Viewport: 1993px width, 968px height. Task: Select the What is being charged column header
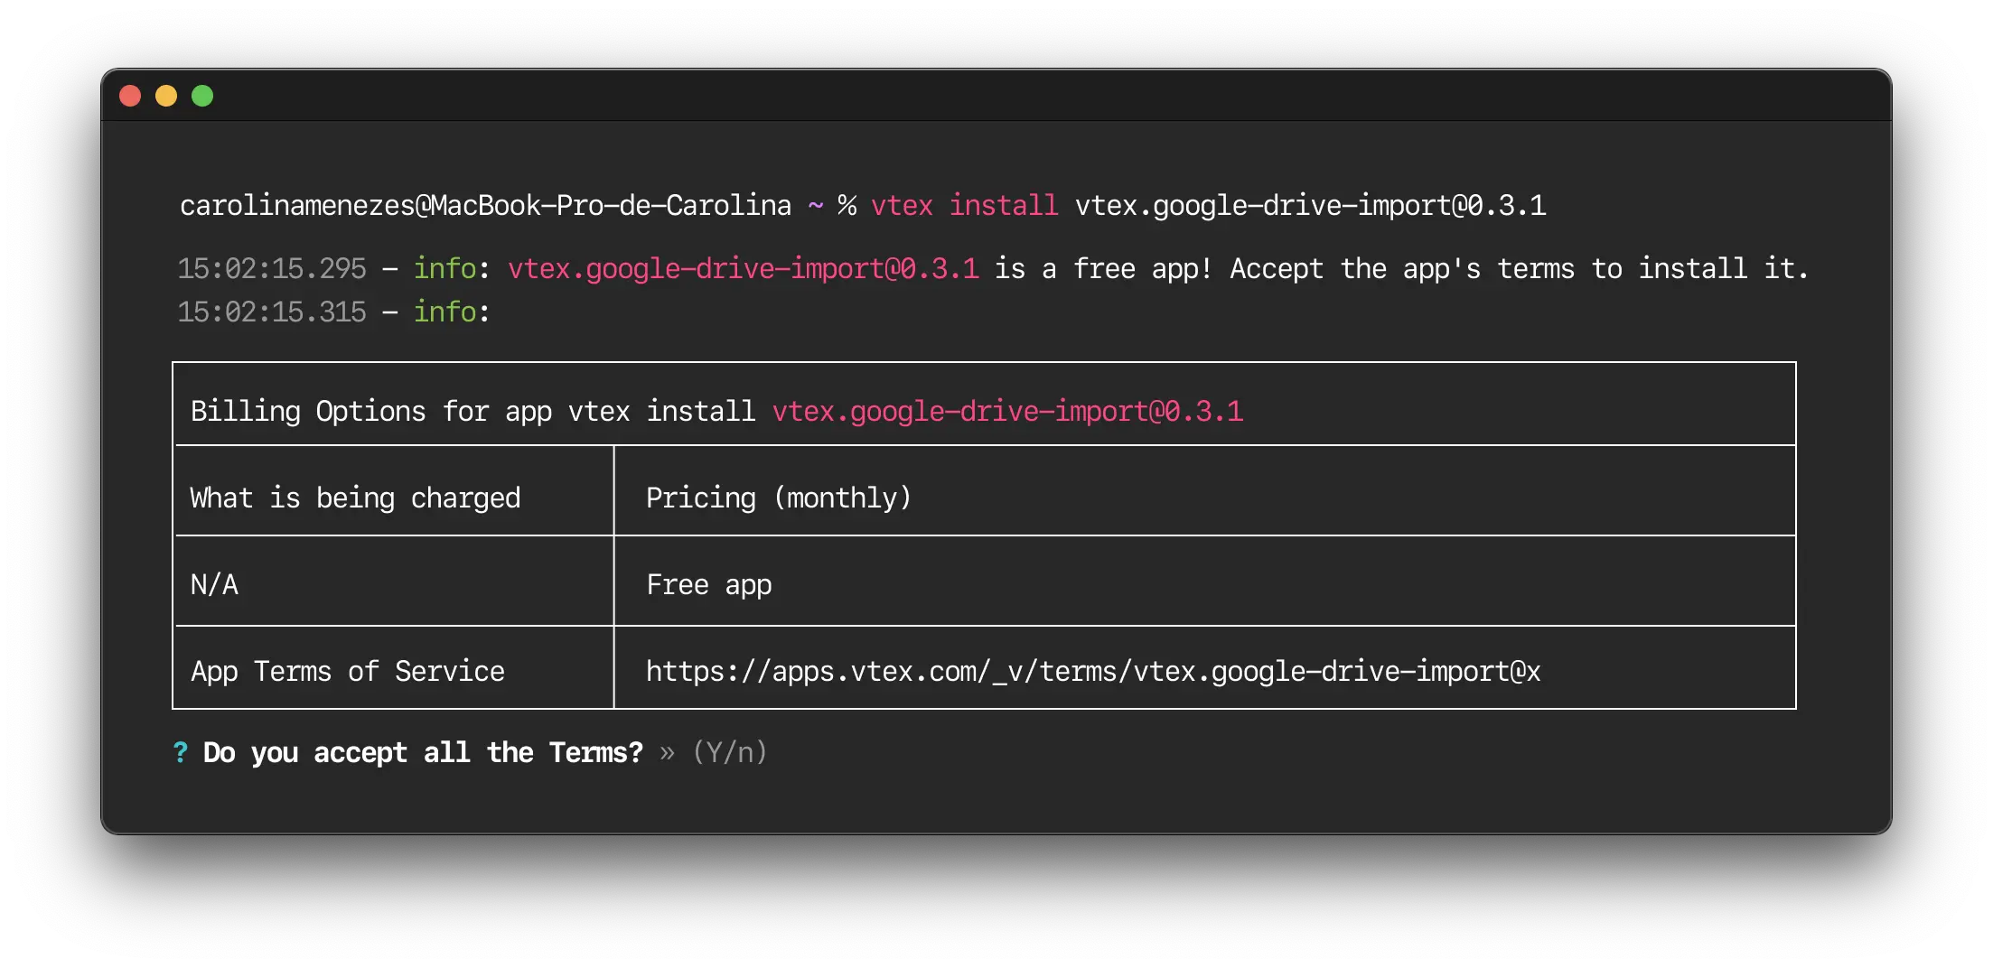(355, 497)
